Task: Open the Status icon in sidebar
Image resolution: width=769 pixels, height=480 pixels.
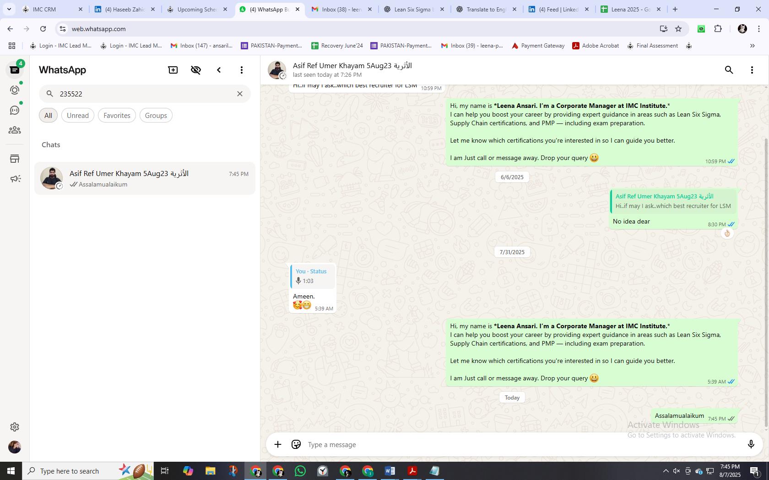Action: pos(15,90)
